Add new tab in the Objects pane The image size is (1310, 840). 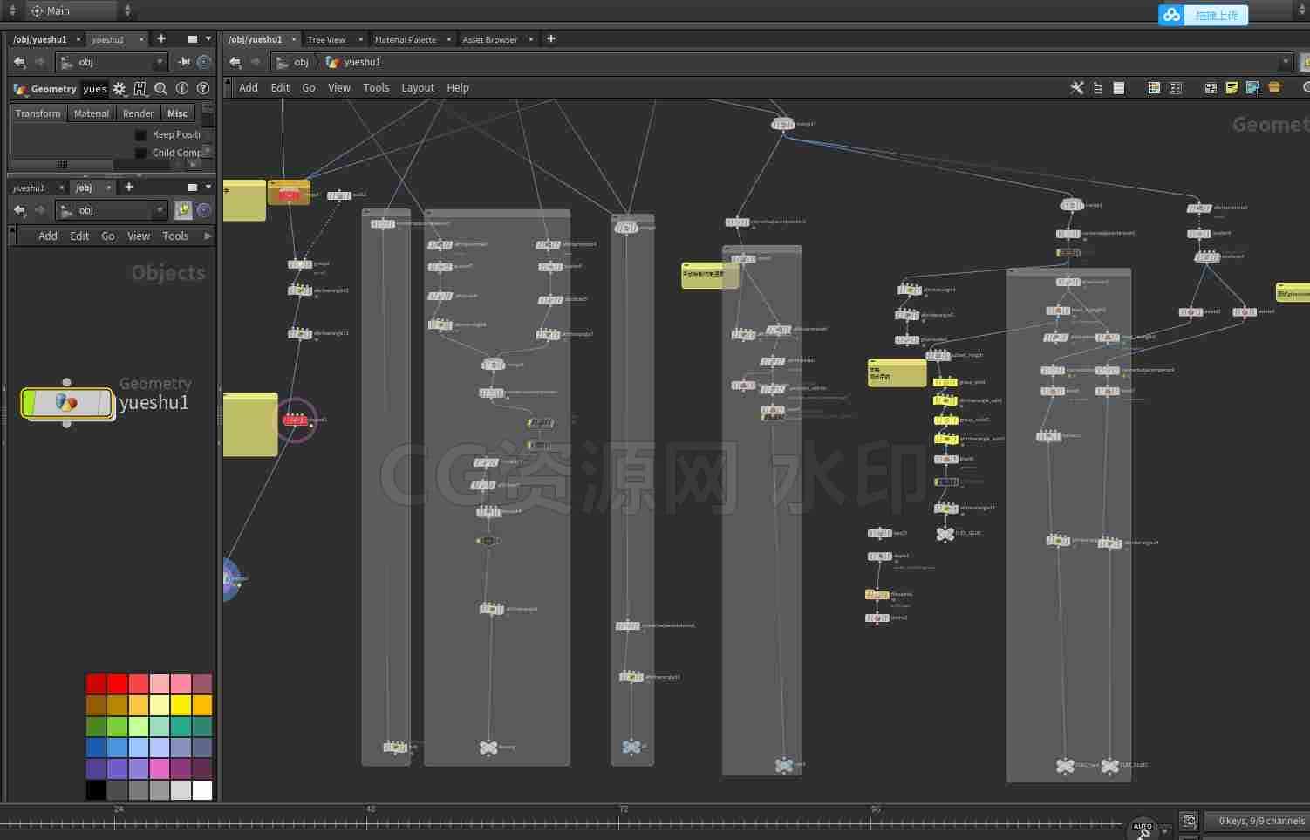[129, 187]
